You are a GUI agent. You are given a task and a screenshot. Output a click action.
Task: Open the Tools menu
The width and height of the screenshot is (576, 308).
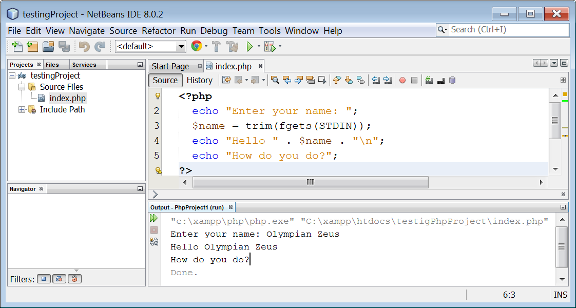pos(270,31)
